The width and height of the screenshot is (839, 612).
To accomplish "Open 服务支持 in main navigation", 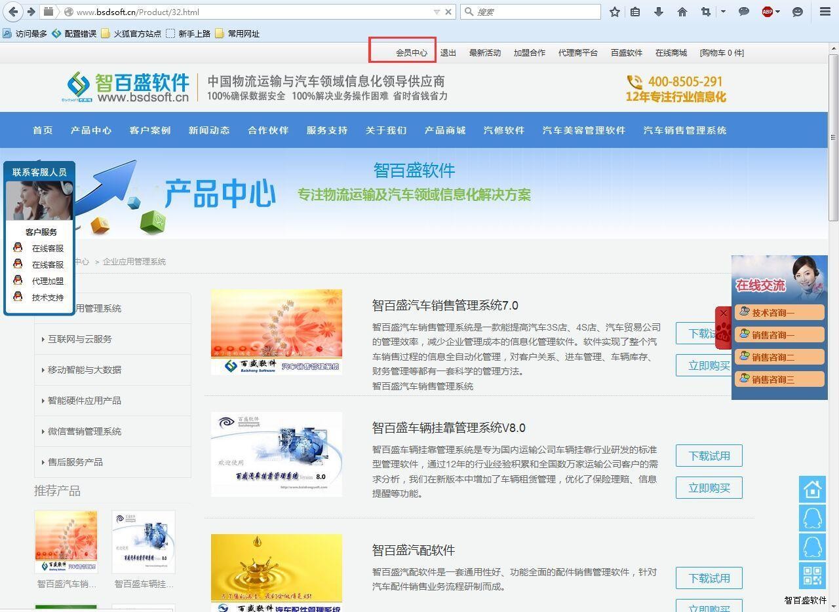I will [x=327, y=130].
